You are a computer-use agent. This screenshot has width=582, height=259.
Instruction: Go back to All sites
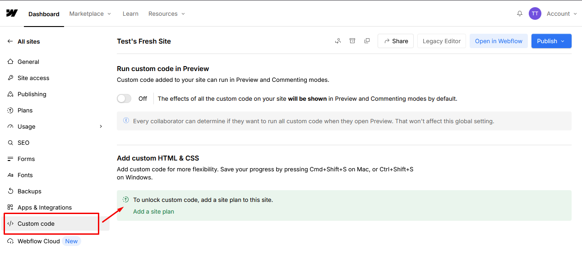pos(23,41)
